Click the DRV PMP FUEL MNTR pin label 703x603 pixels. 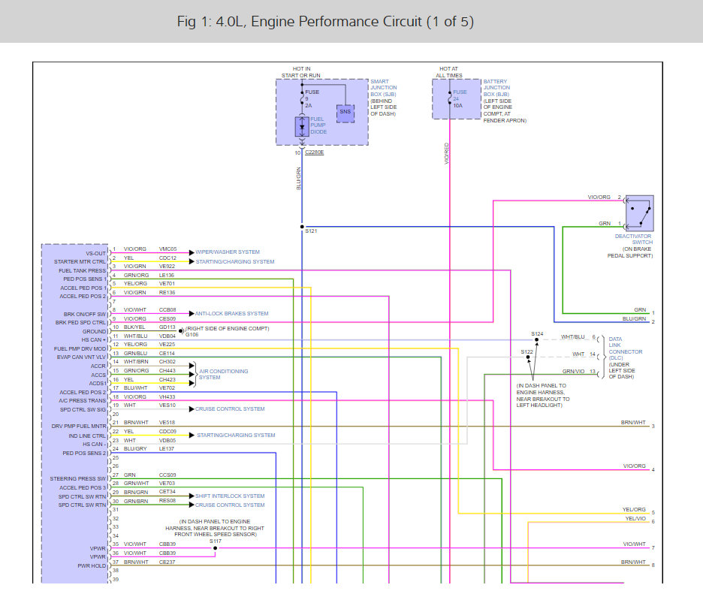point(79,427)
